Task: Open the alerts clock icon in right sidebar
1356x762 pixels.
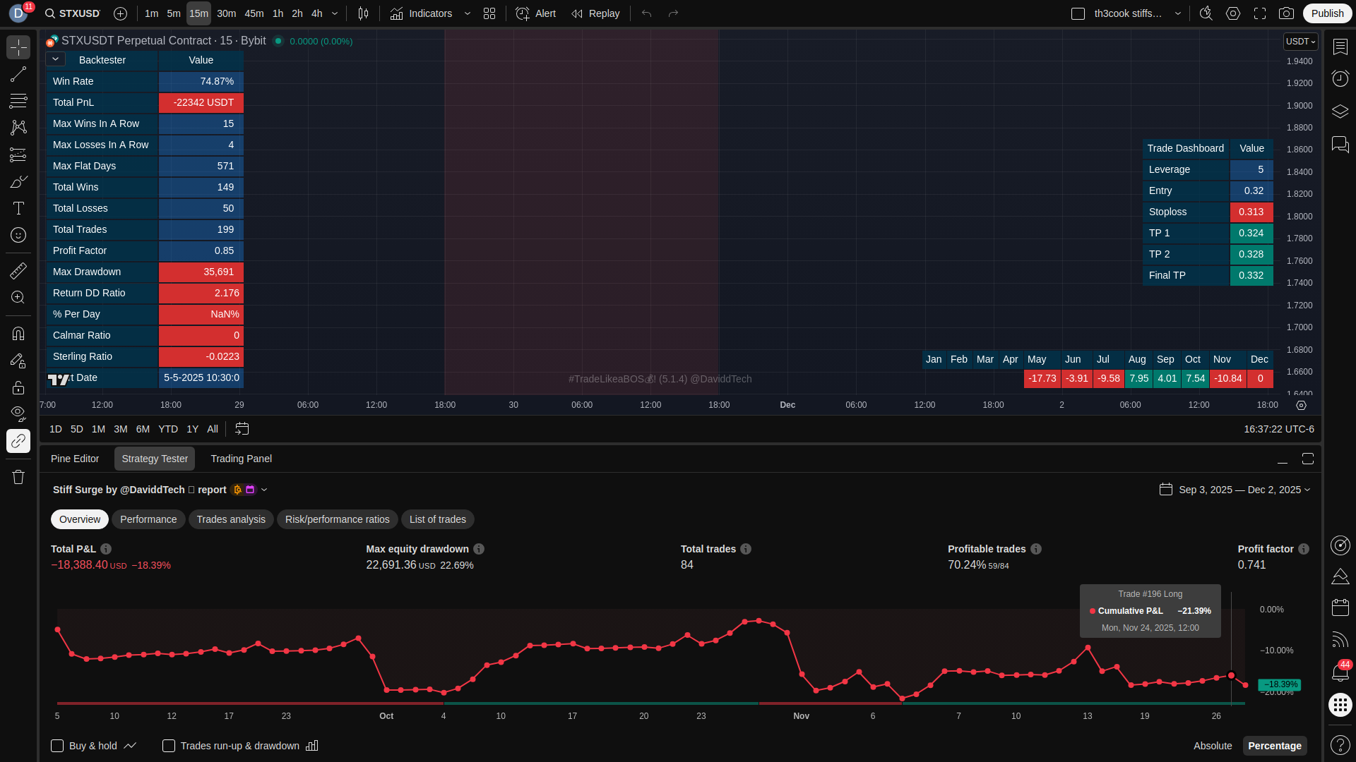Action: pyautogui.click(x=1340, y=78)
